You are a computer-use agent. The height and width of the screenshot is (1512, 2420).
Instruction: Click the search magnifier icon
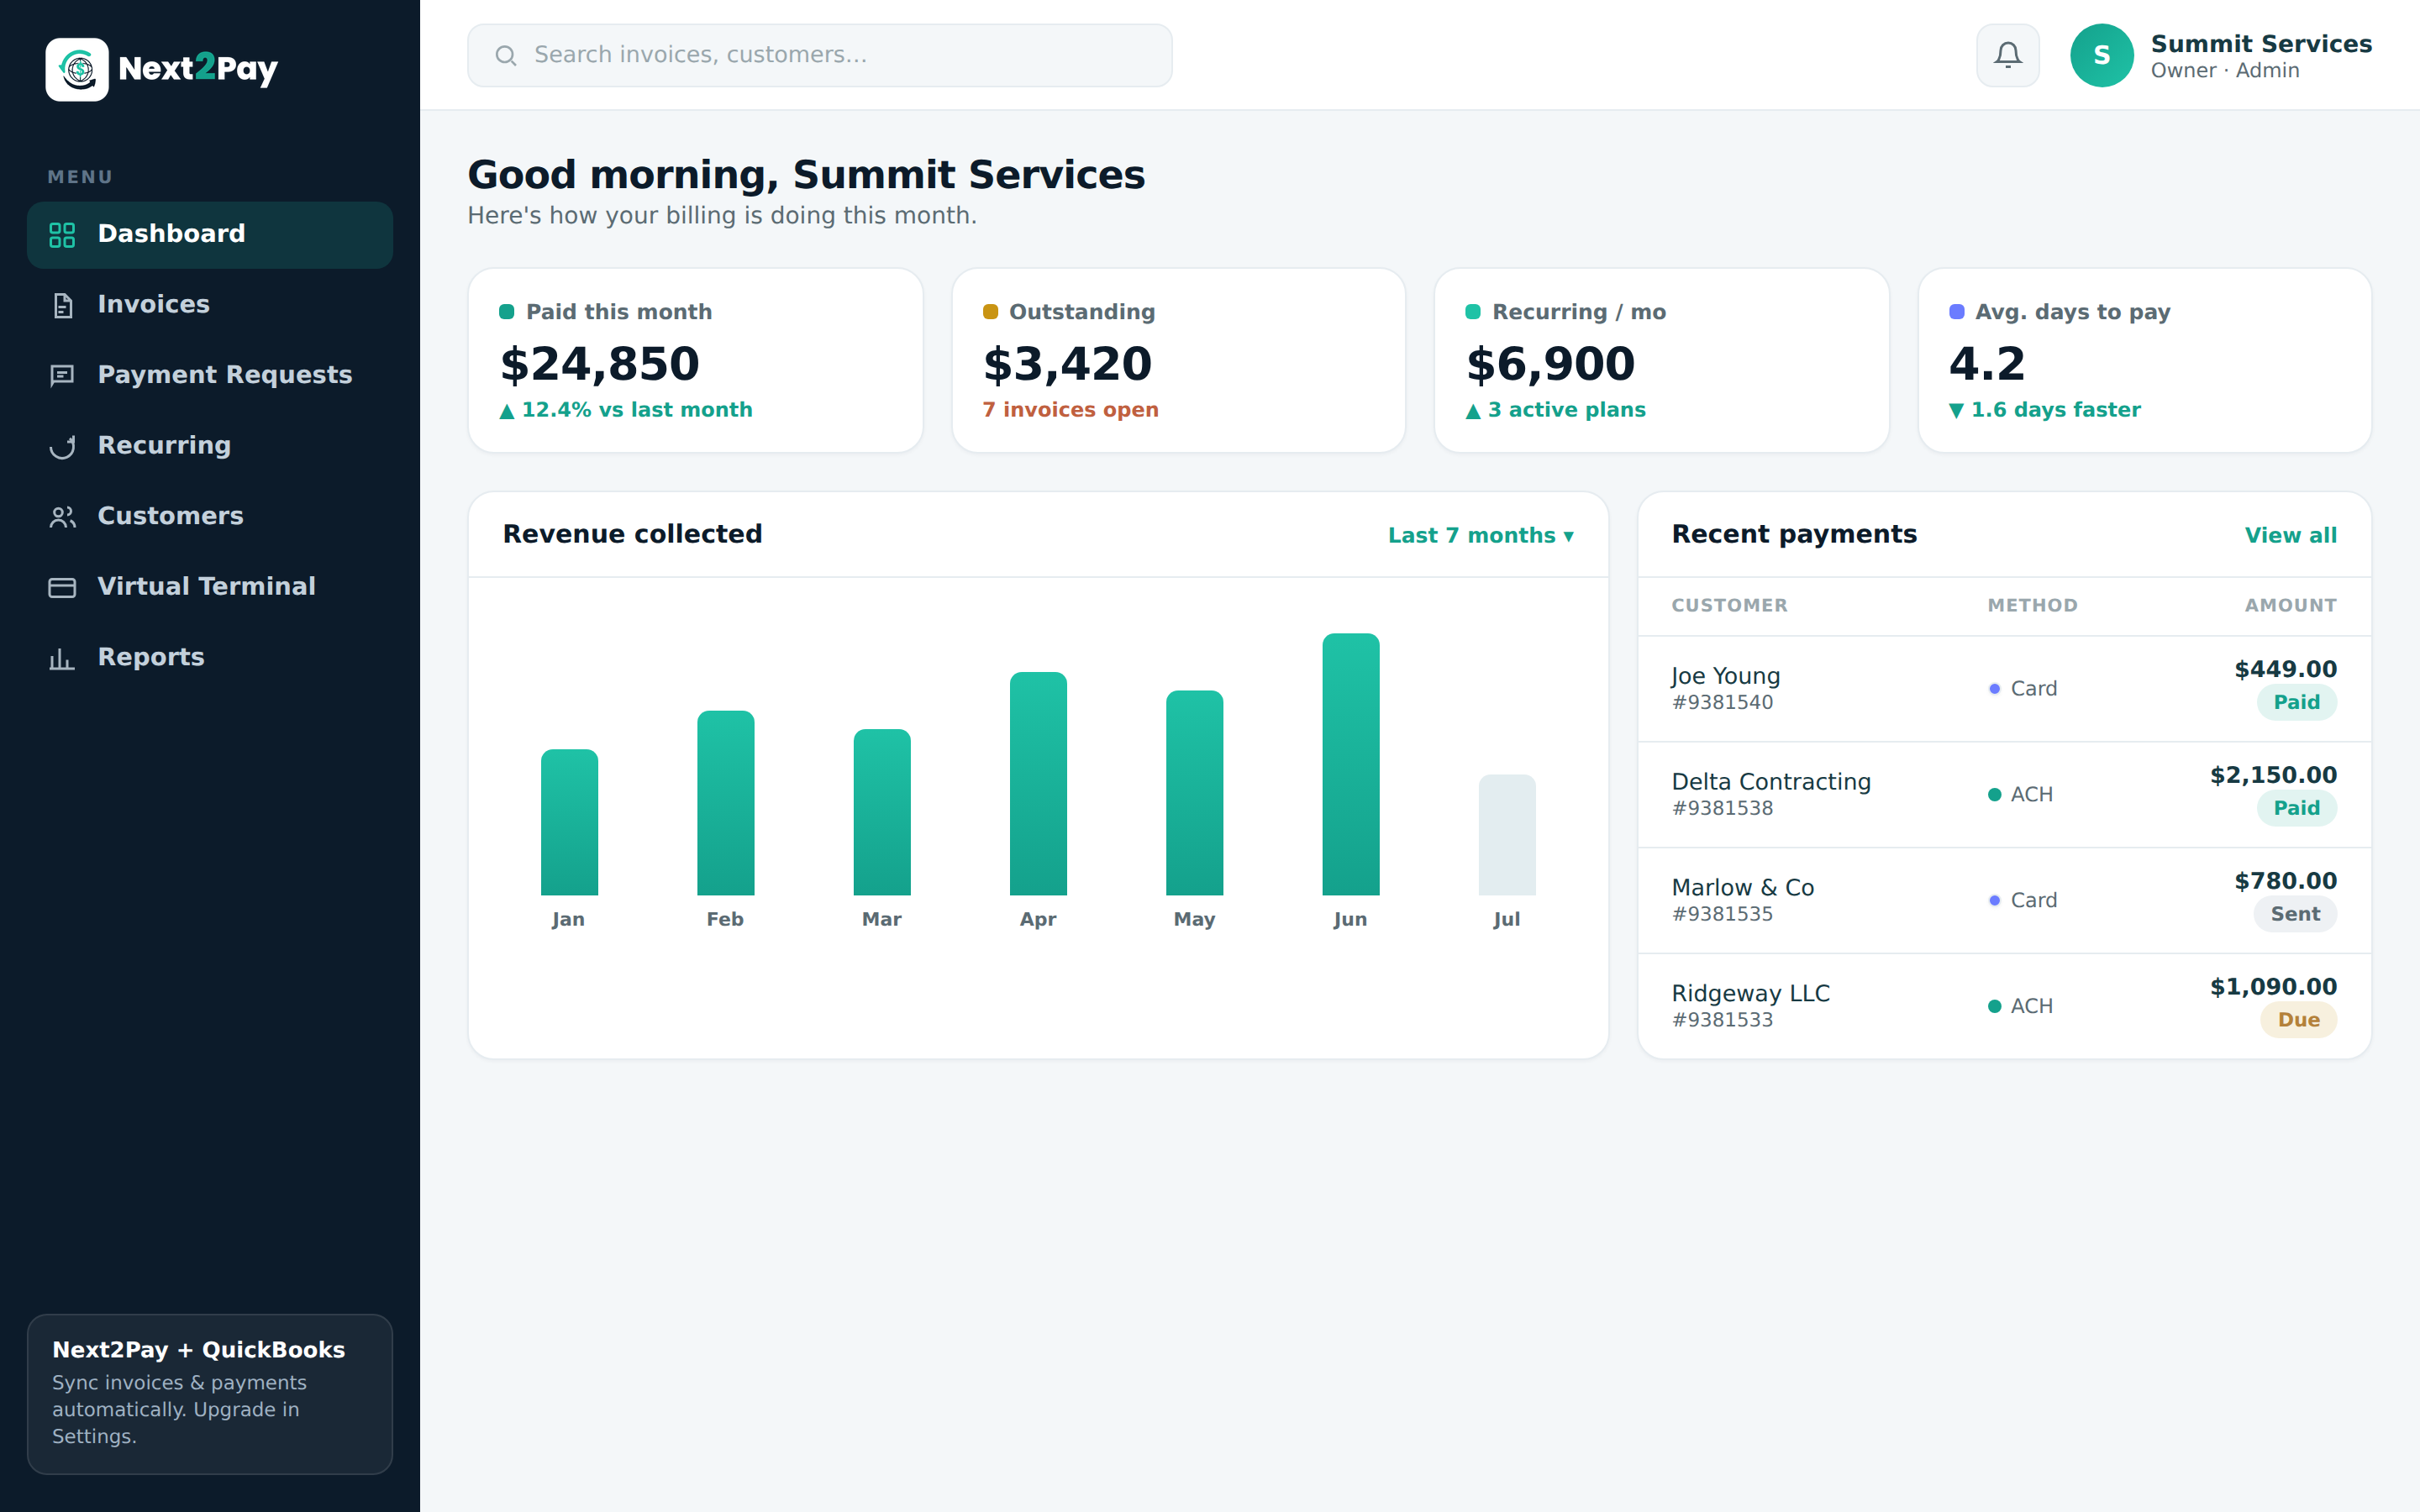coord(506,55)
